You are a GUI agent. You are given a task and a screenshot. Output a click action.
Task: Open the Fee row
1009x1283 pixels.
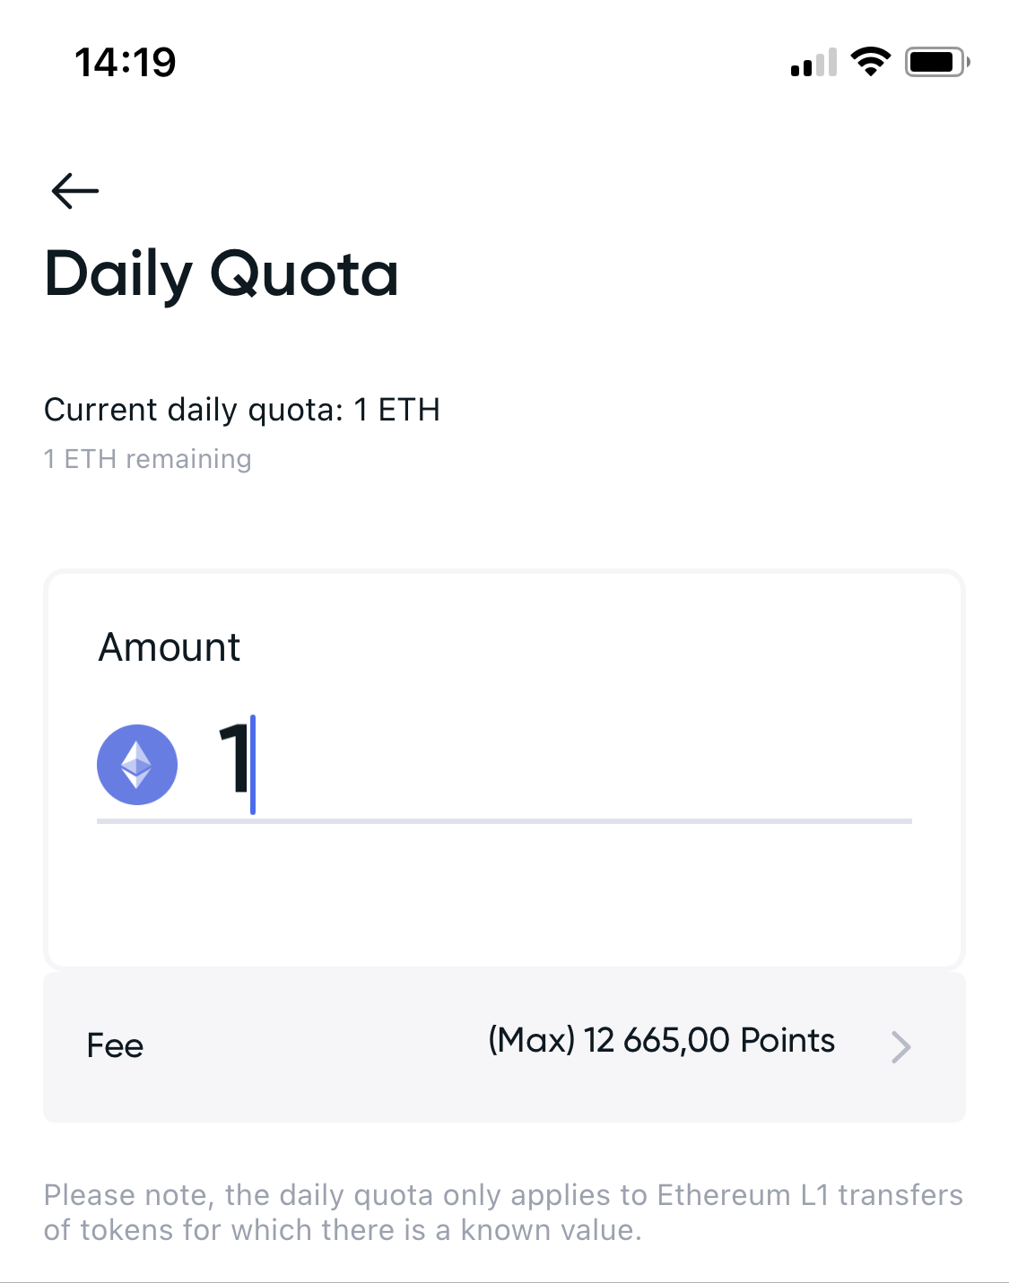504,1046
